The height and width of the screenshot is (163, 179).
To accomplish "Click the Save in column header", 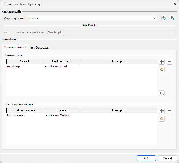I will [x=63, y=110].
